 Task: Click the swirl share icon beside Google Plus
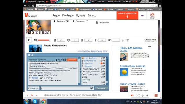click(128, 40)
